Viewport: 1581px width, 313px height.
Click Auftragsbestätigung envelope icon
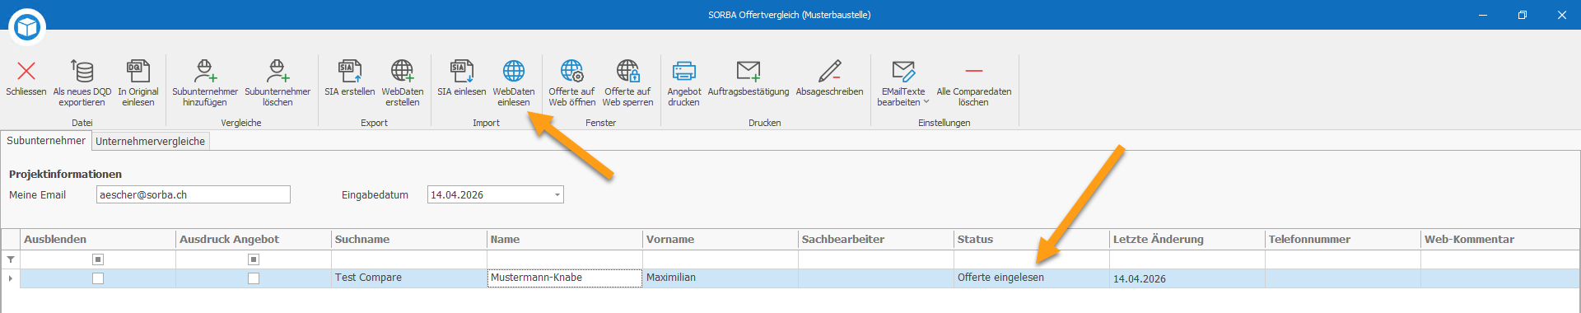pos(749,71)
